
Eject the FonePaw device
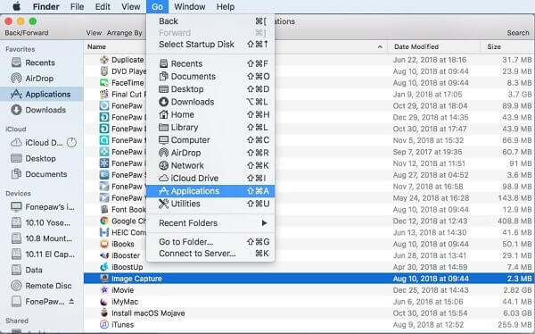point(71,301)
